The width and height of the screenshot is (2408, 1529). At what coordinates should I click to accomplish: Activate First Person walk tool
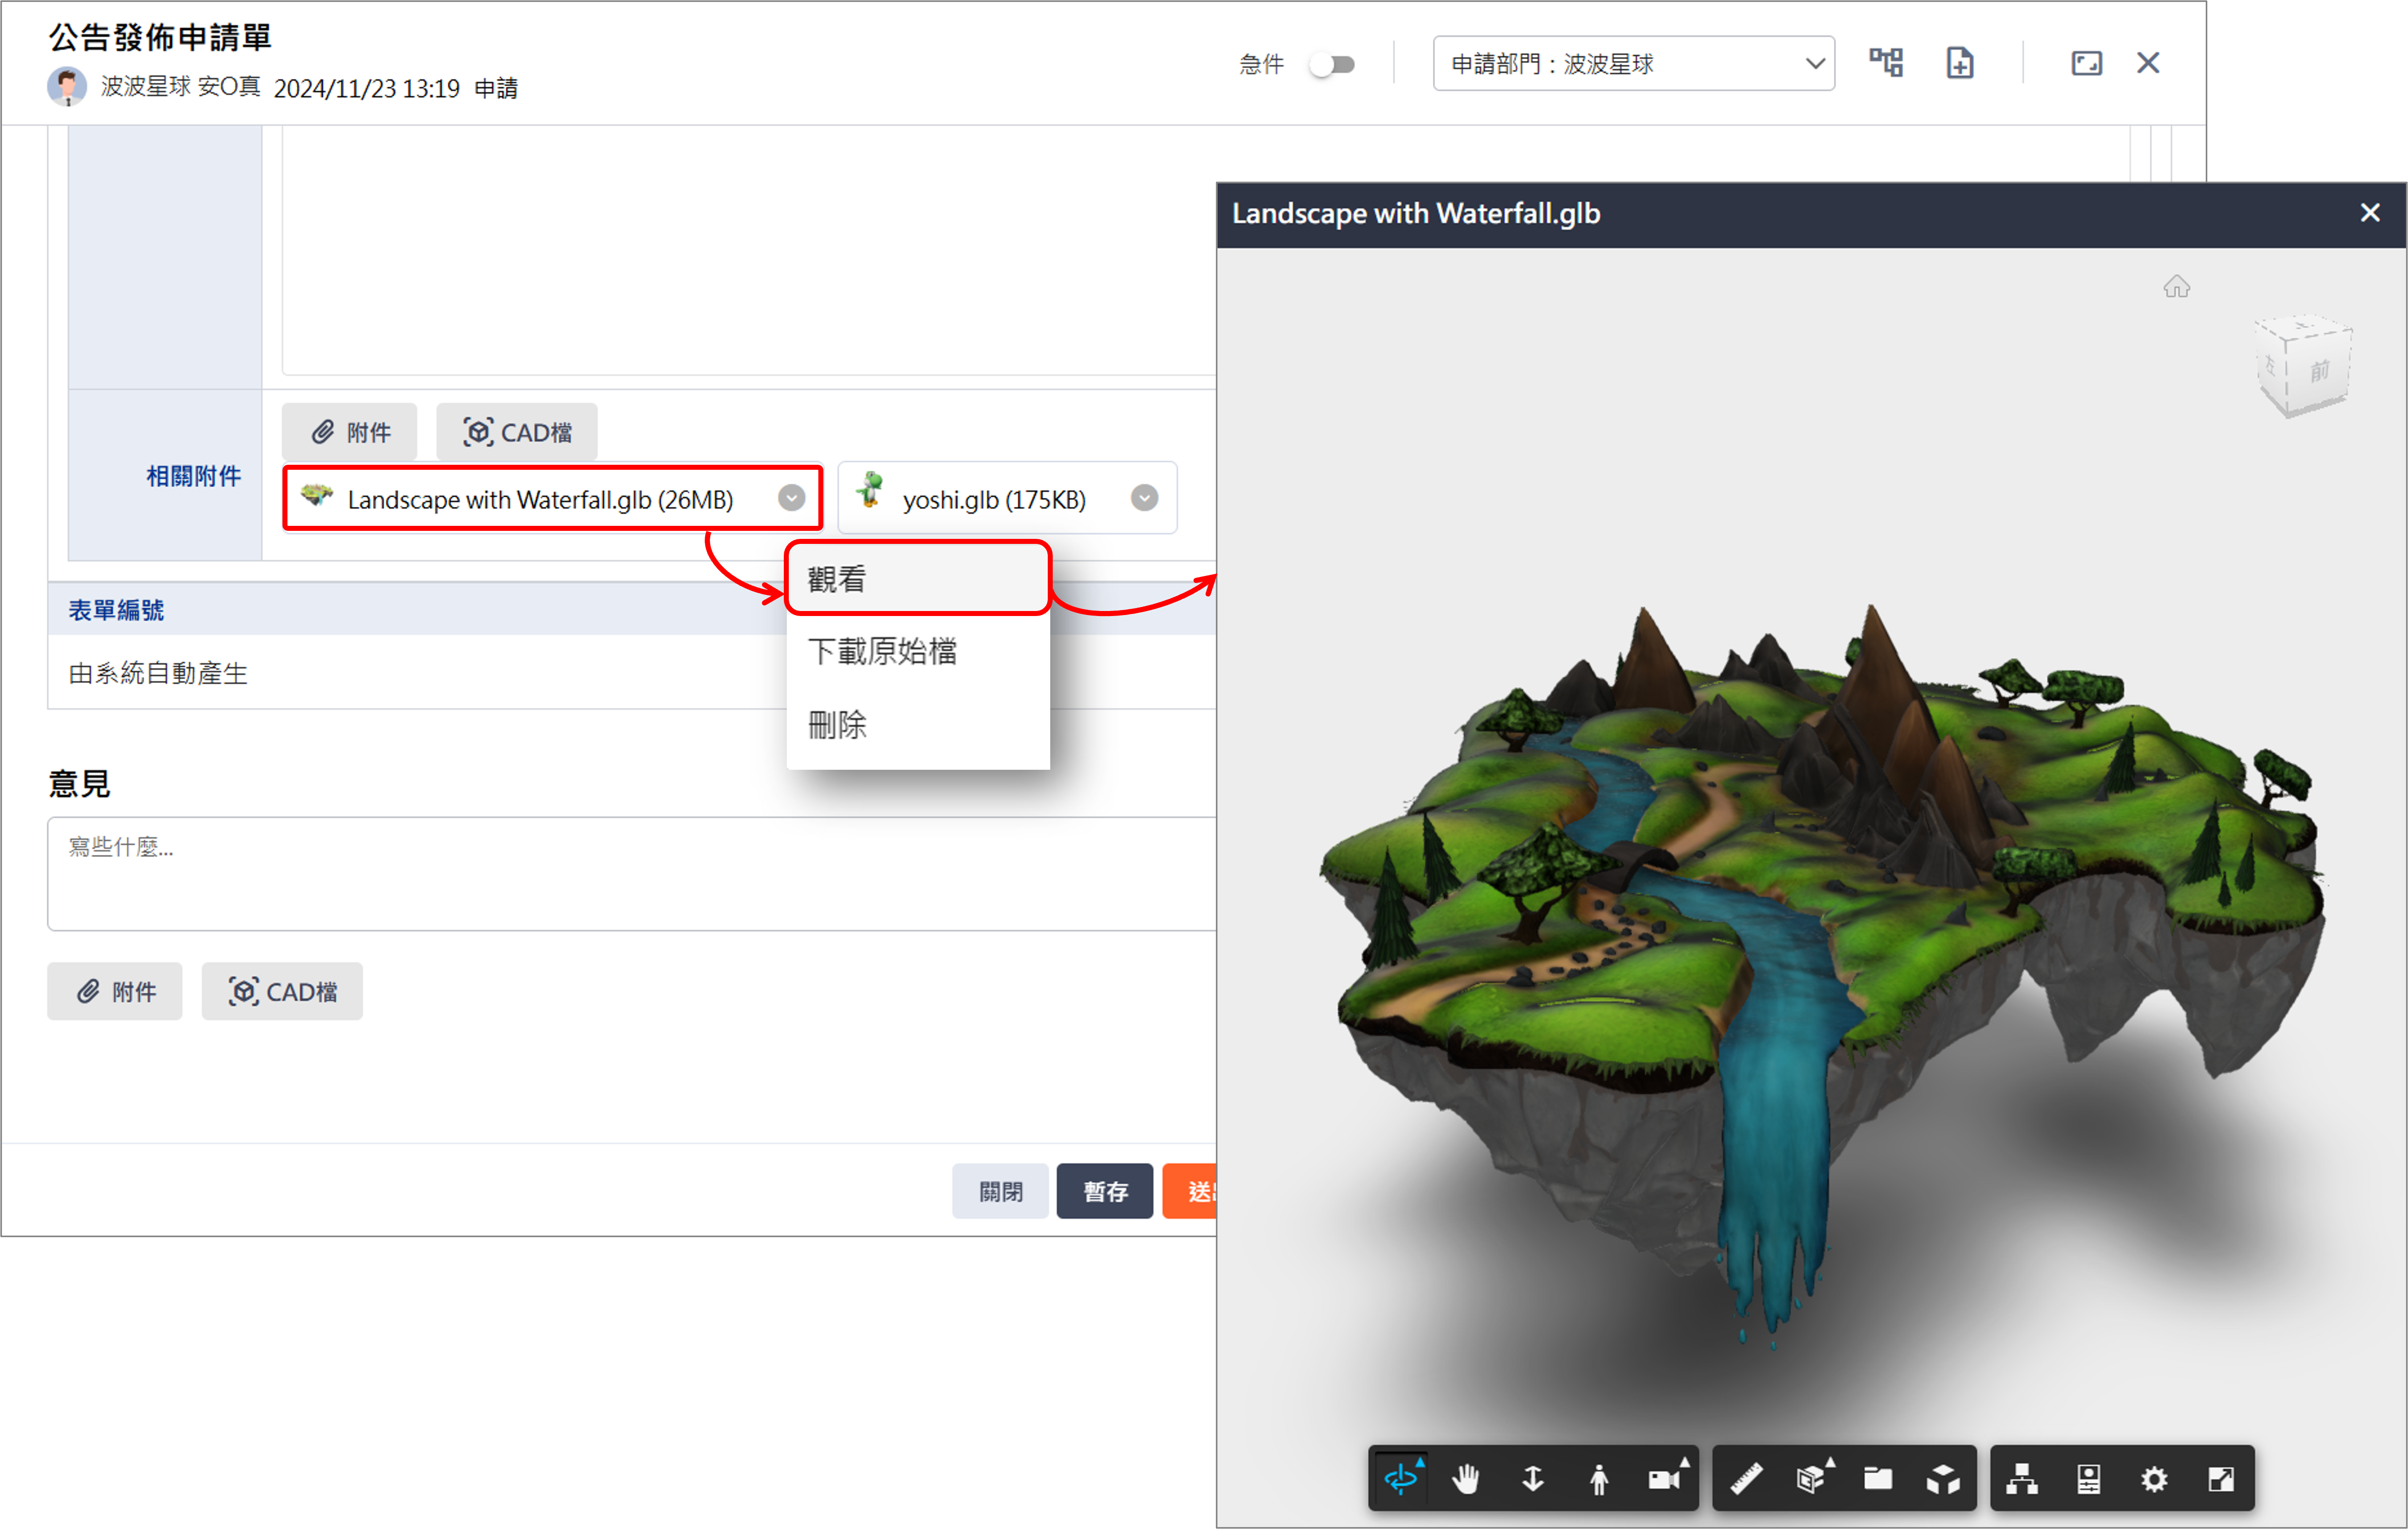pyautogui.click(x=1598, y=1478)
